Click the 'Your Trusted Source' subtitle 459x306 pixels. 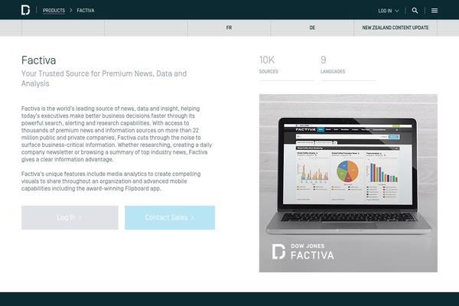[104, 79]
